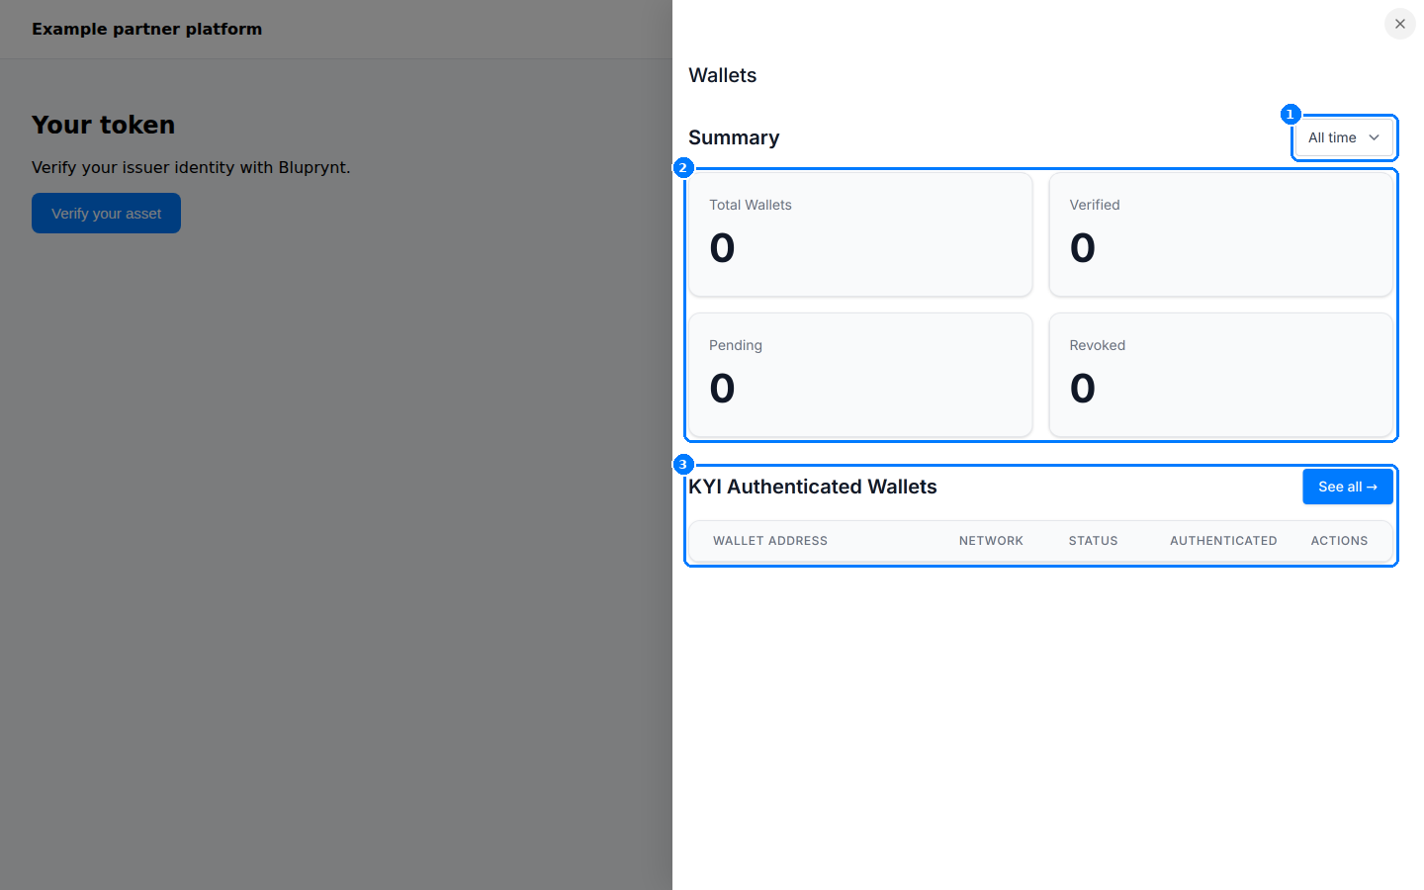This screenshot has width=1424, height=890.
Task: Click the Authenticated column header
Action: [x=1223, y=541]
